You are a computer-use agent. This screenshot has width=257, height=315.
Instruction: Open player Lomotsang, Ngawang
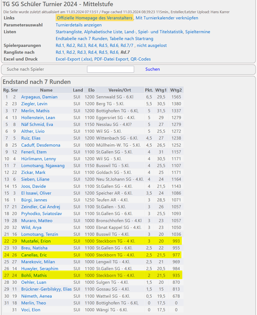(x=43, y=165)
